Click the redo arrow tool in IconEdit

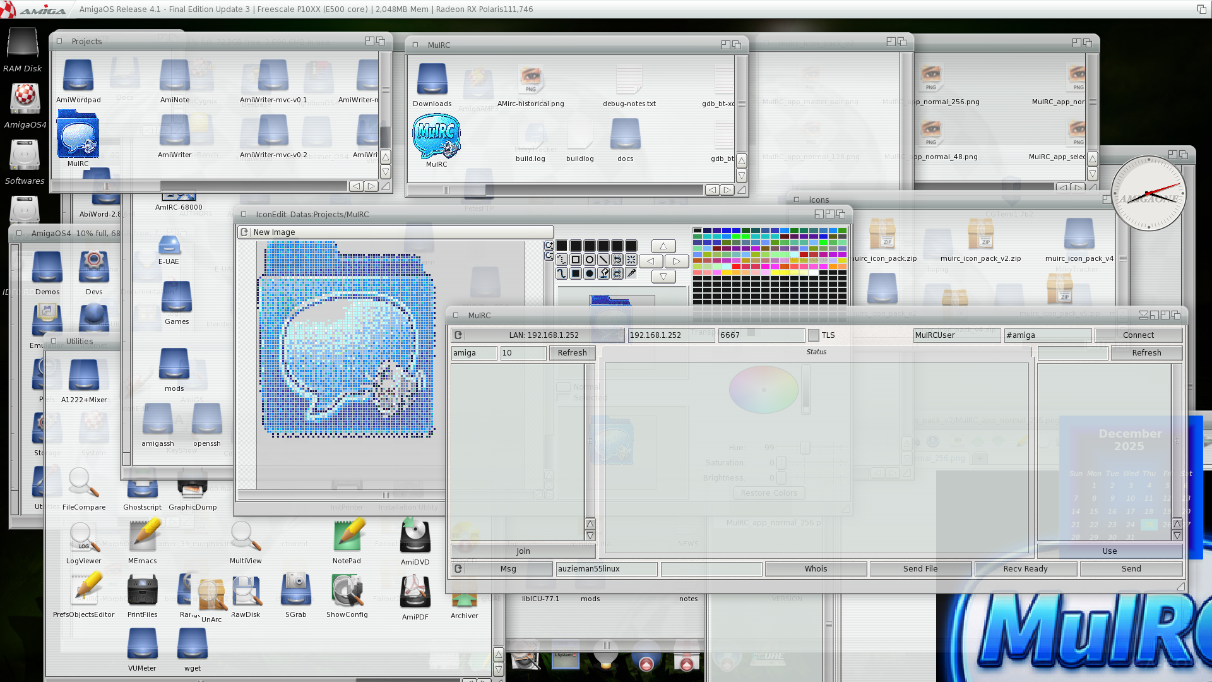pos(617,273)
